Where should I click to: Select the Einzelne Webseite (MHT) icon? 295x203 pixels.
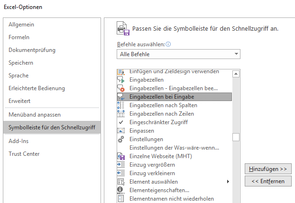coord(121,156)
